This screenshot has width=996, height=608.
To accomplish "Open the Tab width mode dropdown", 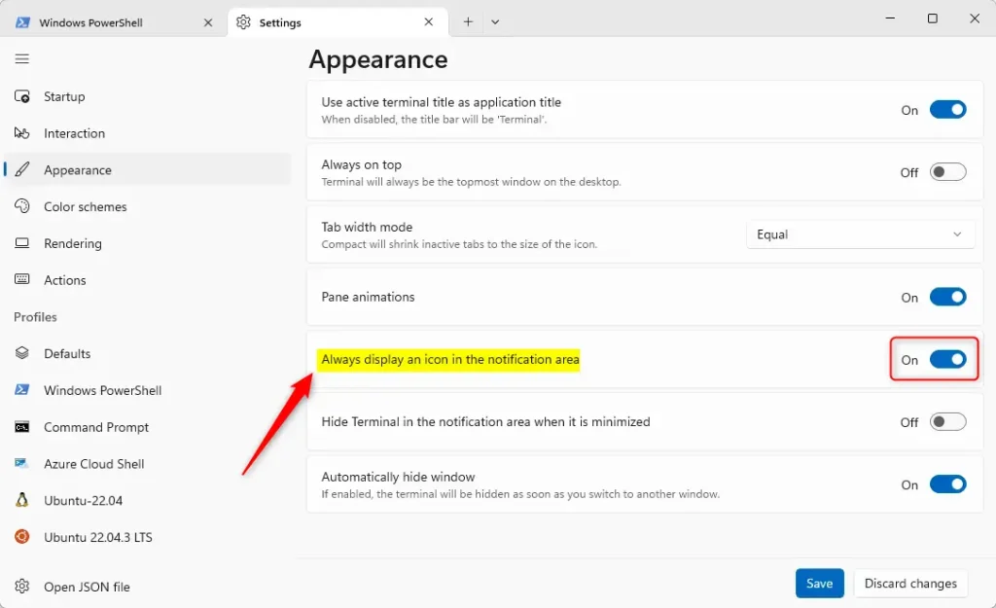I will point(860,234).
